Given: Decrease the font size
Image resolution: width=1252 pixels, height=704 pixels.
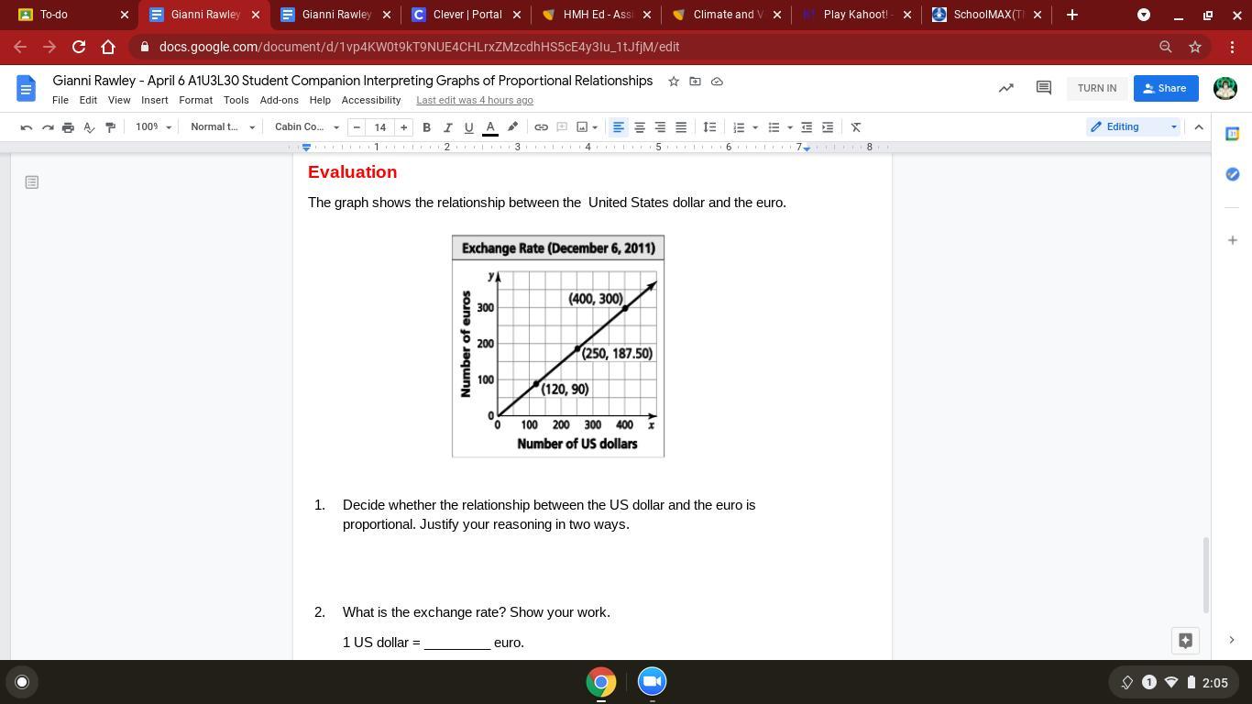Looking at the screenshot, I should pos(357,127).
